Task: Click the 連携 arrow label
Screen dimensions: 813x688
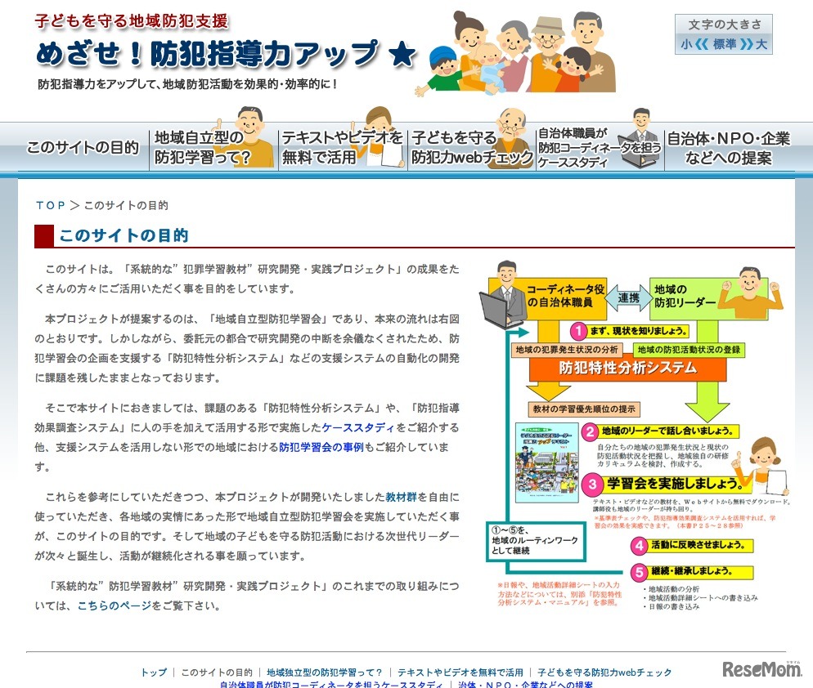Action: coord(628,298)
